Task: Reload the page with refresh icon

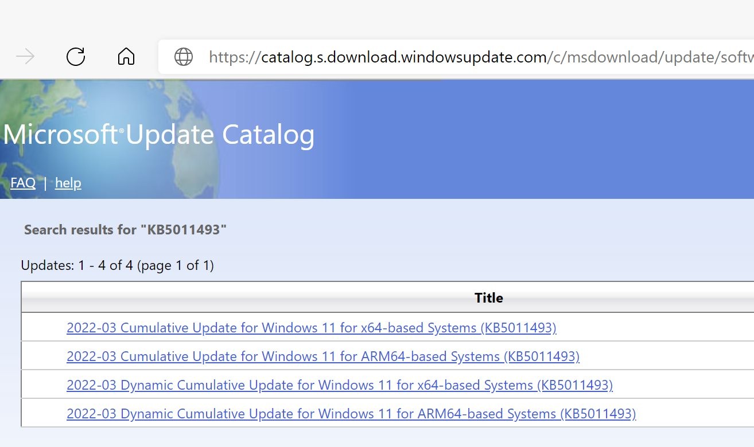Action: tap(76, 56)
